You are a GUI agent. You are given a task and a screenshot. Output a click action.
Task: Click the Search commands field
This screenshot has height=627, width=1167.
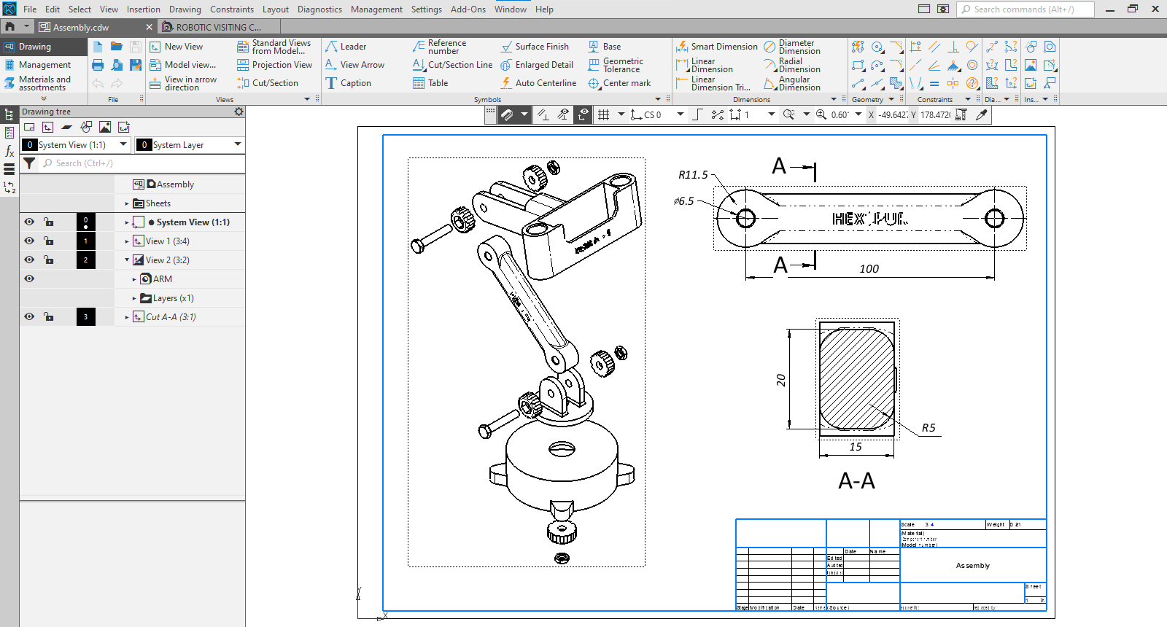click(x=1026, y=9)
